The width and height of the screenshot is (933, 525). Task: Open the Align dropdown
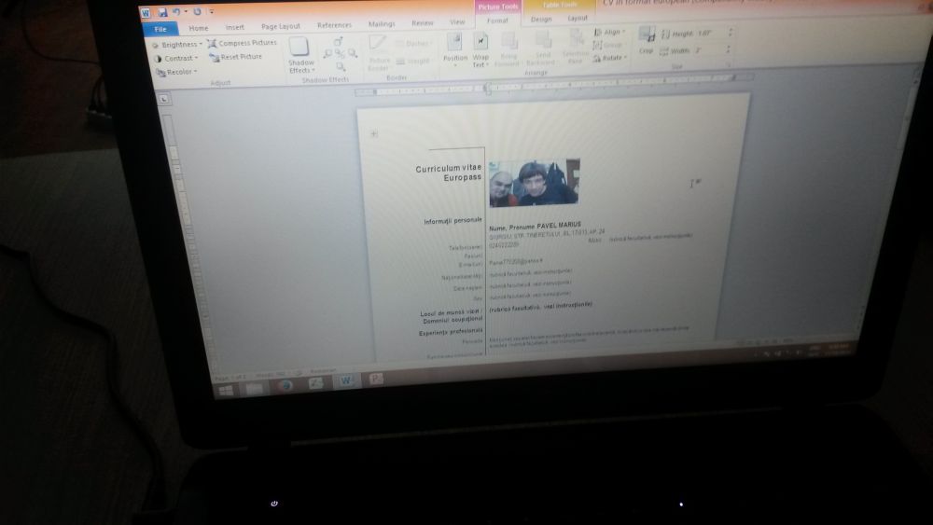coord(609,32)
